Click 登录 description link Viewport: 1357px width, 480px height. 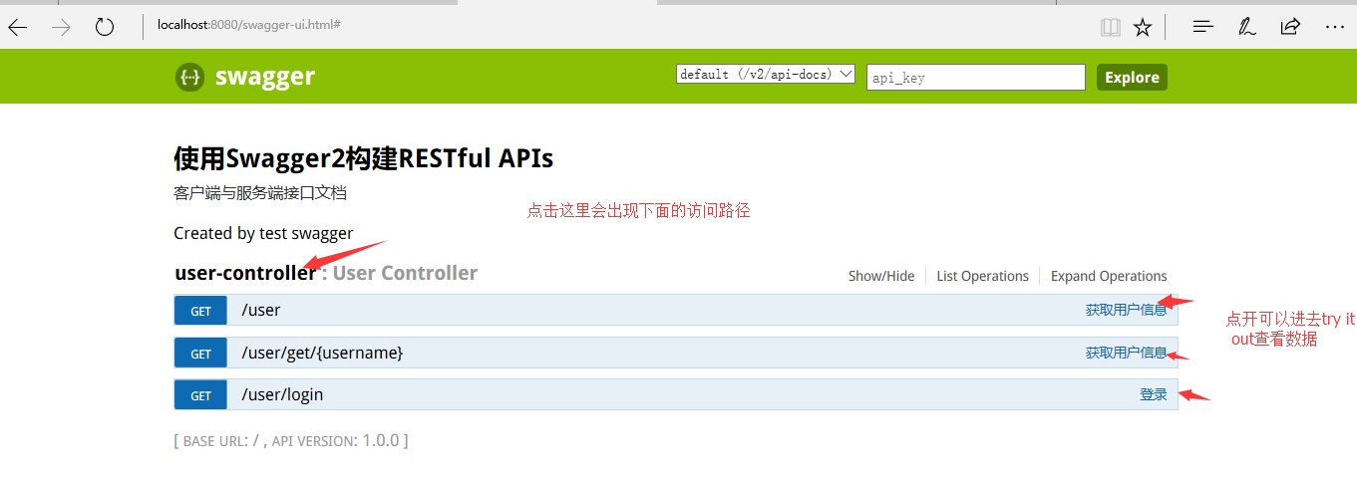click(1153, 394)
